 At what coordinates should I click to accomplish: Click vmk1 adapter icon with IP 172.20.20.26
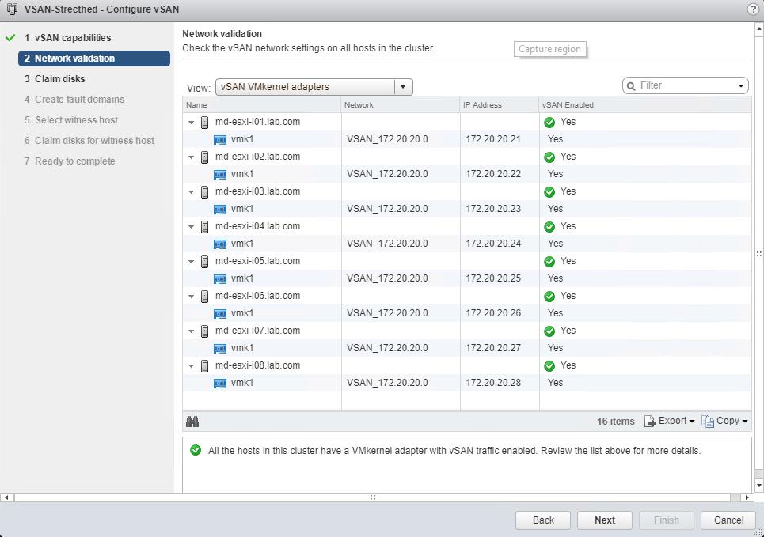tap(220, 313)
